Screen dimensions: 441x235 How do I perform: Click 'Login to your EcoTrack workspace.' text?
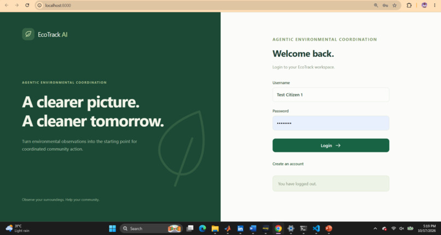[304, 67]
